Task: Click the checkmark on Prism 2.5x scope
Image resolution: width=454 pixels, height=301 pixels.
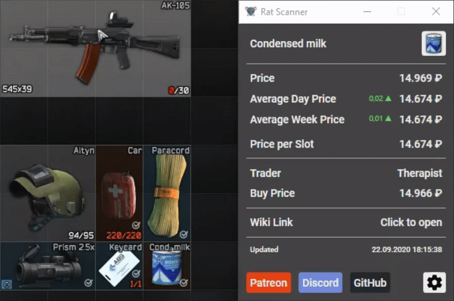Action: click(x=89, y=282)
